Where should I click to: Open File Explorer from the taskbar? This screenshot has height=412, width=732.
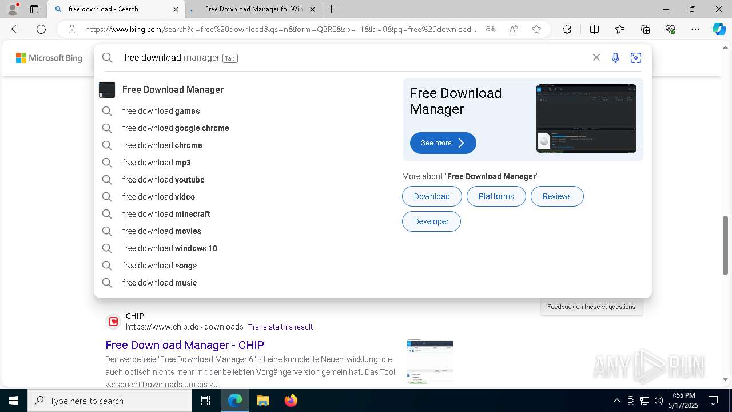tap(262, 401)
